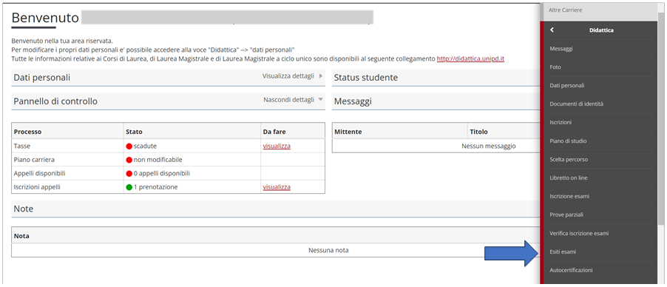667x287 pixels.
Task: Click the Piano carriera table cell
Action: (67, 160)
